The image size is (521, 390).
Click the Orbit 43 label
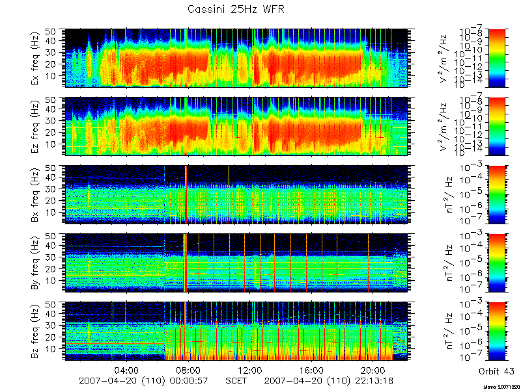(496, 371)
